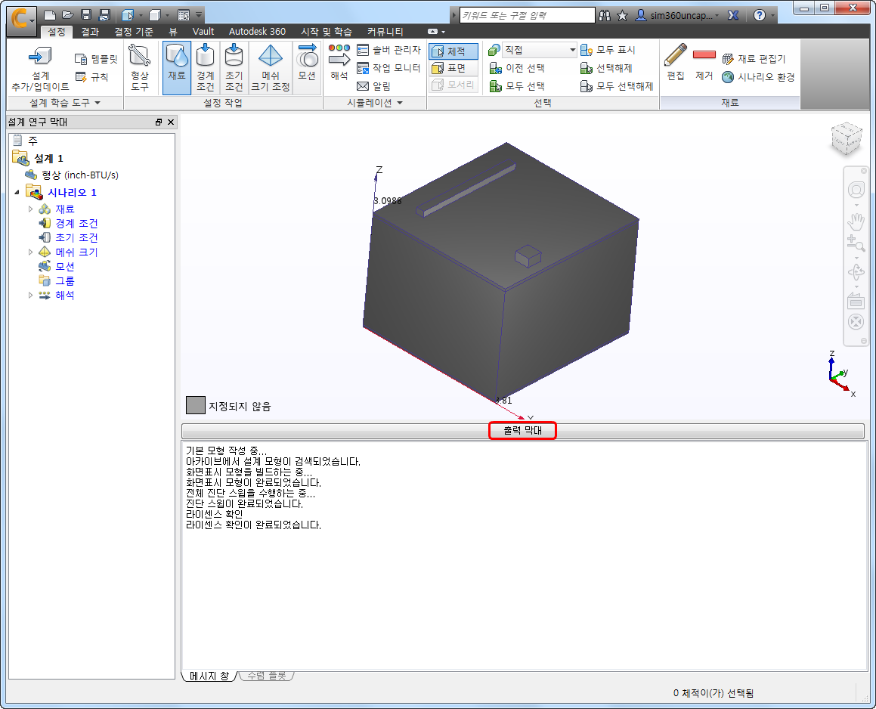
Task: Click in the keyword search field
Action: pyautogui.click(x=527, y=15)
